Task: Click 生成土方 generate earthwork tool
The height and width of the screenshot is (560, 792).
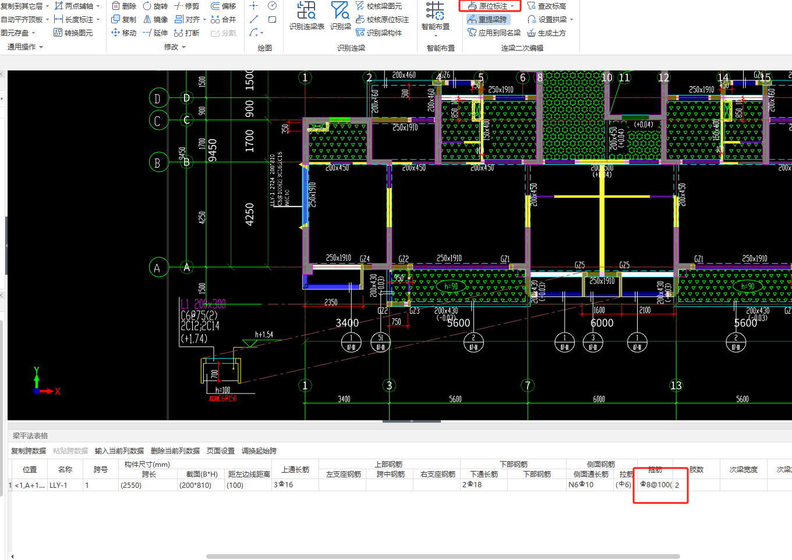Action: pos(546,33)
